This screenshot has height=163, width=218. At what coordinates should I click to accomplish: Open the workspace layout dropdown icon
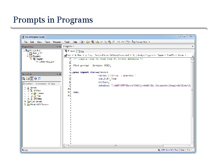(128, 42)
